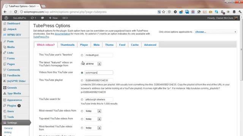Switch to the Player tab
Image resolution: width=243 pixels, height=136 pixels.
(x=84, y=45)
